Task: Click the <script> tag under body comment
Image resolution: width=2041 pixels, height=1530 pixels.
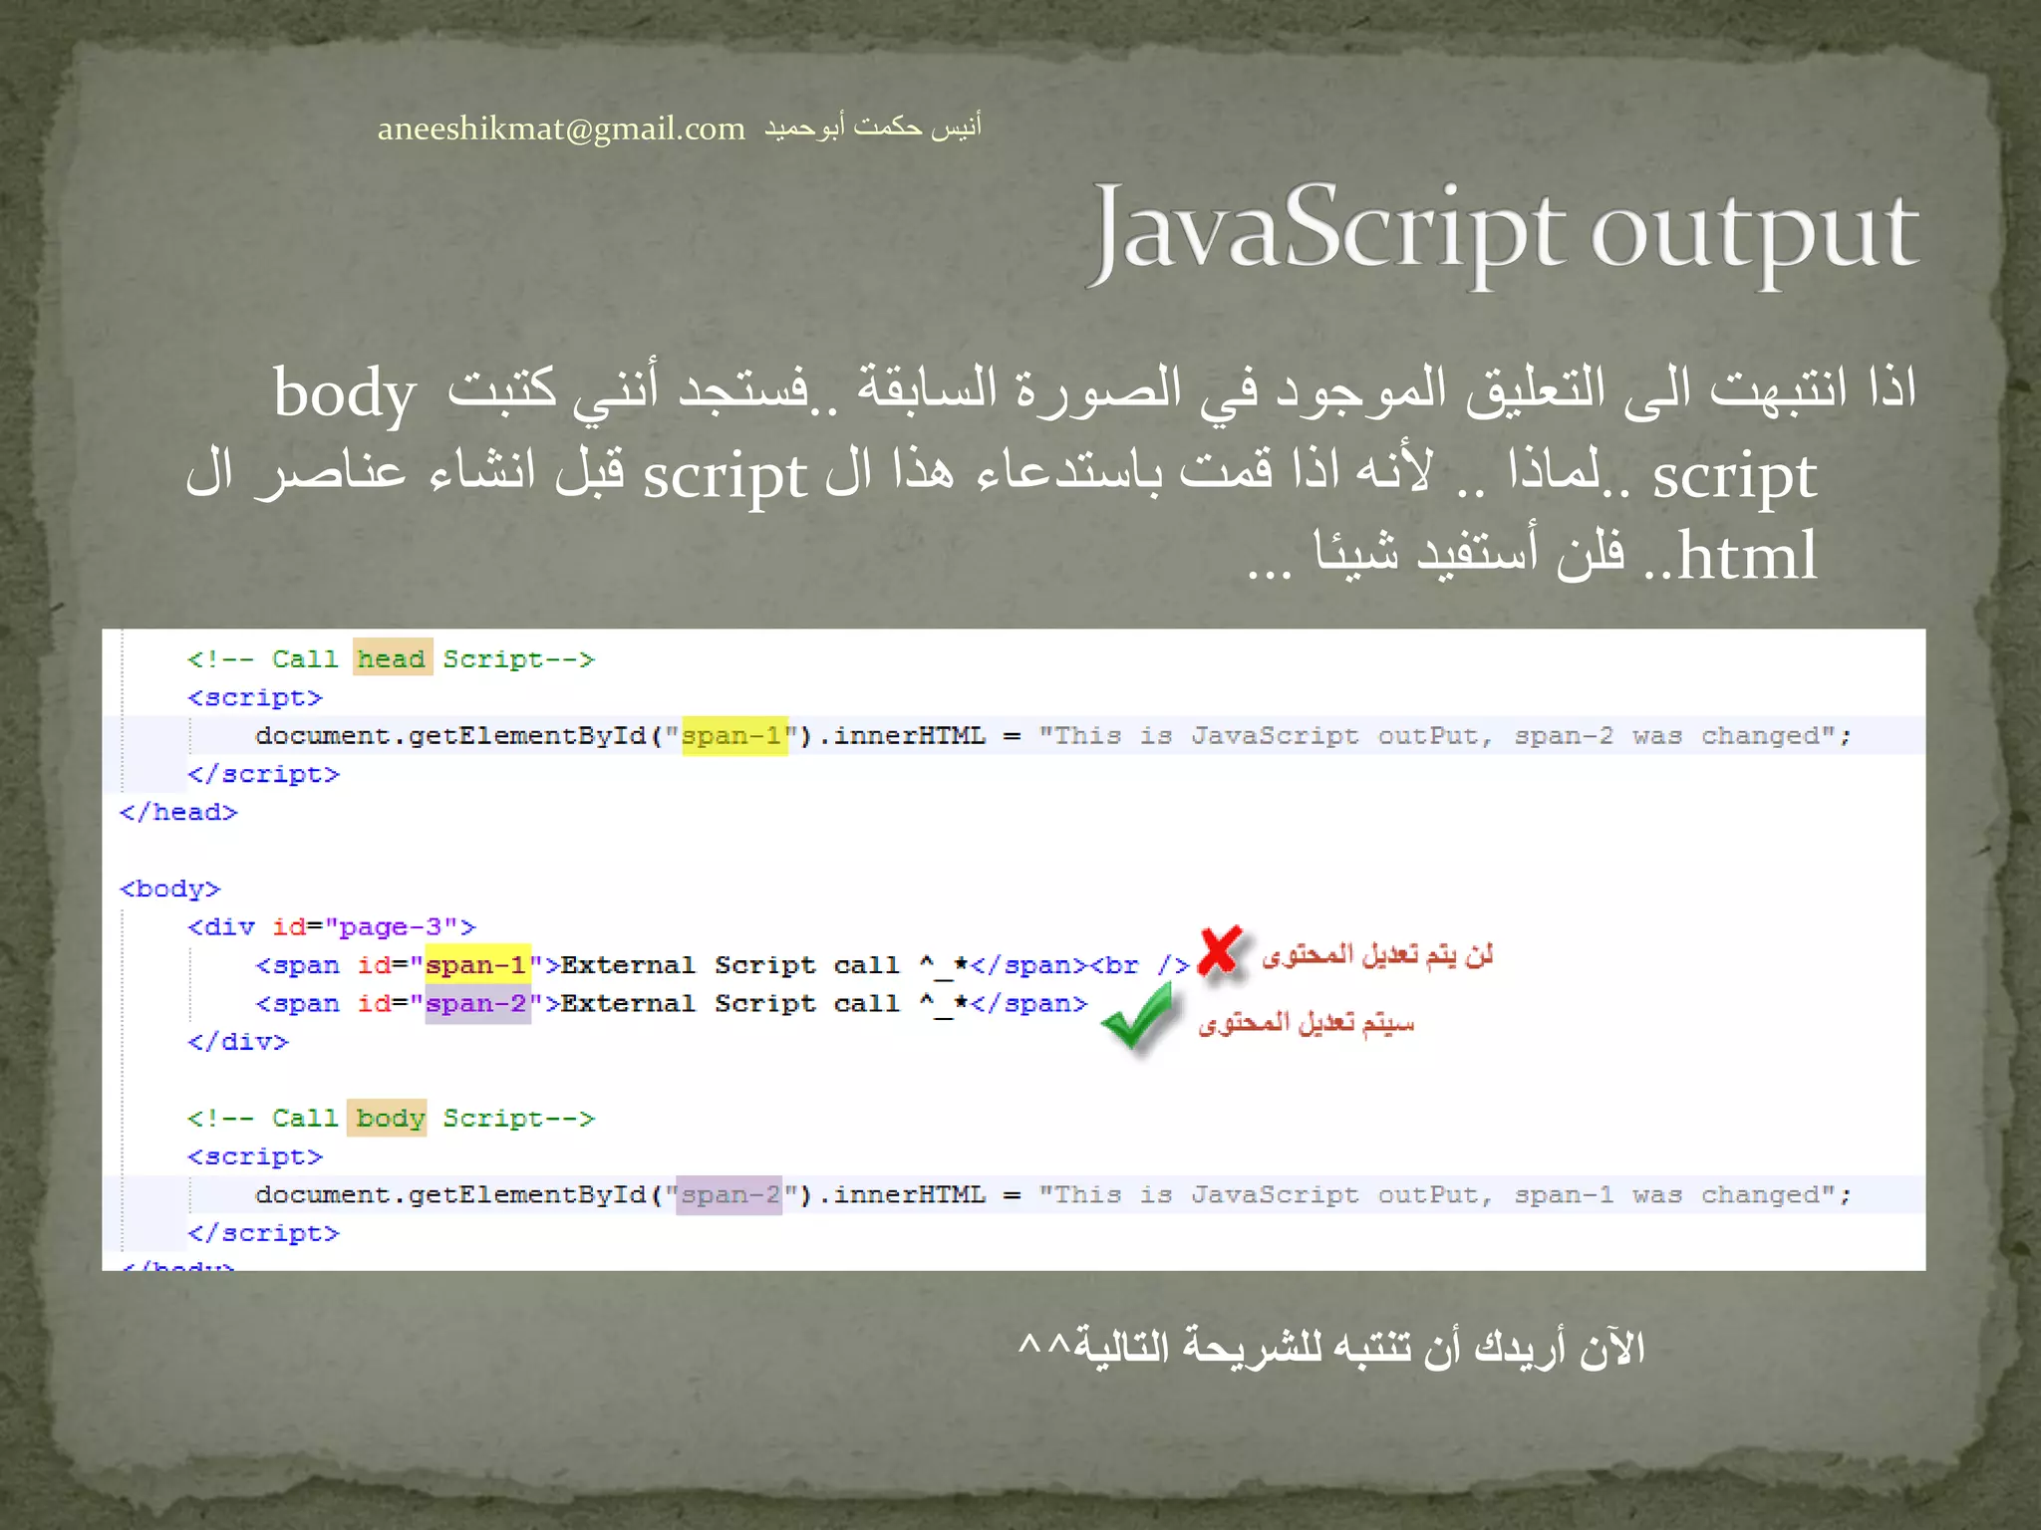Action: click(255, 1156)
